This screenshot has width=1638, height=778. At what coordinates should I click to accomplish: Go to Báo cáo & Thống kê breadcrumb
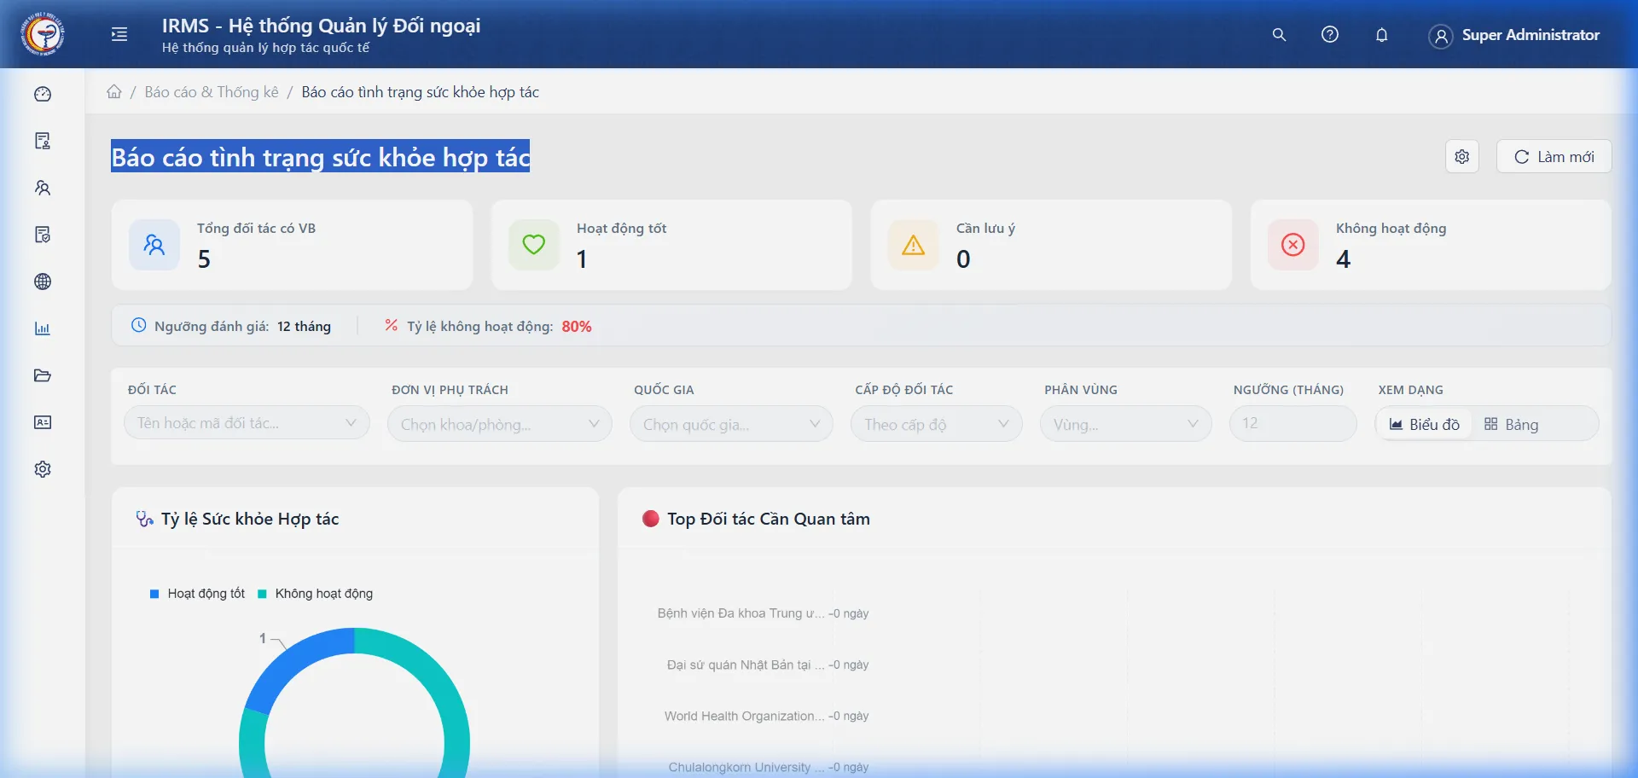tap(212, 92)
